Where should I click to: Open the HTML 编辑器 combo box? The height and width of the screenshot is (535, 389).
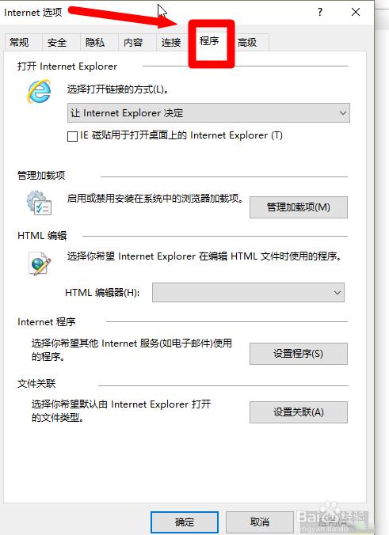pos(248,292)
